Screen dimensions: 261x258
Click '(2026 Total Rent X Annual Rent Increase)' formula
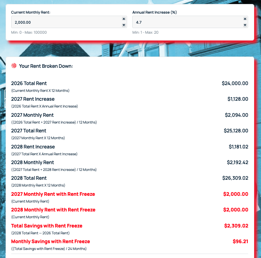[x=45, y=106]
